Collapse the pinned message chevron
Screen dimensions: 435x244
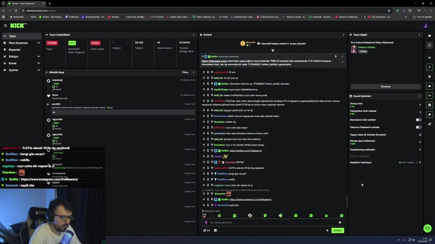click(342, 62)
